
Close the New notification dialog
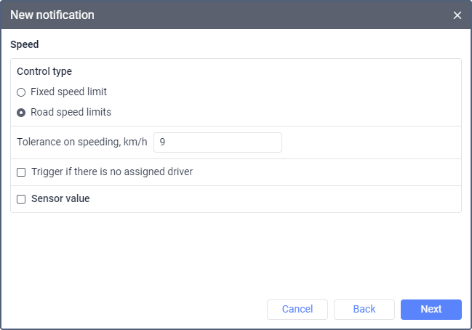[x=457, y=15]
